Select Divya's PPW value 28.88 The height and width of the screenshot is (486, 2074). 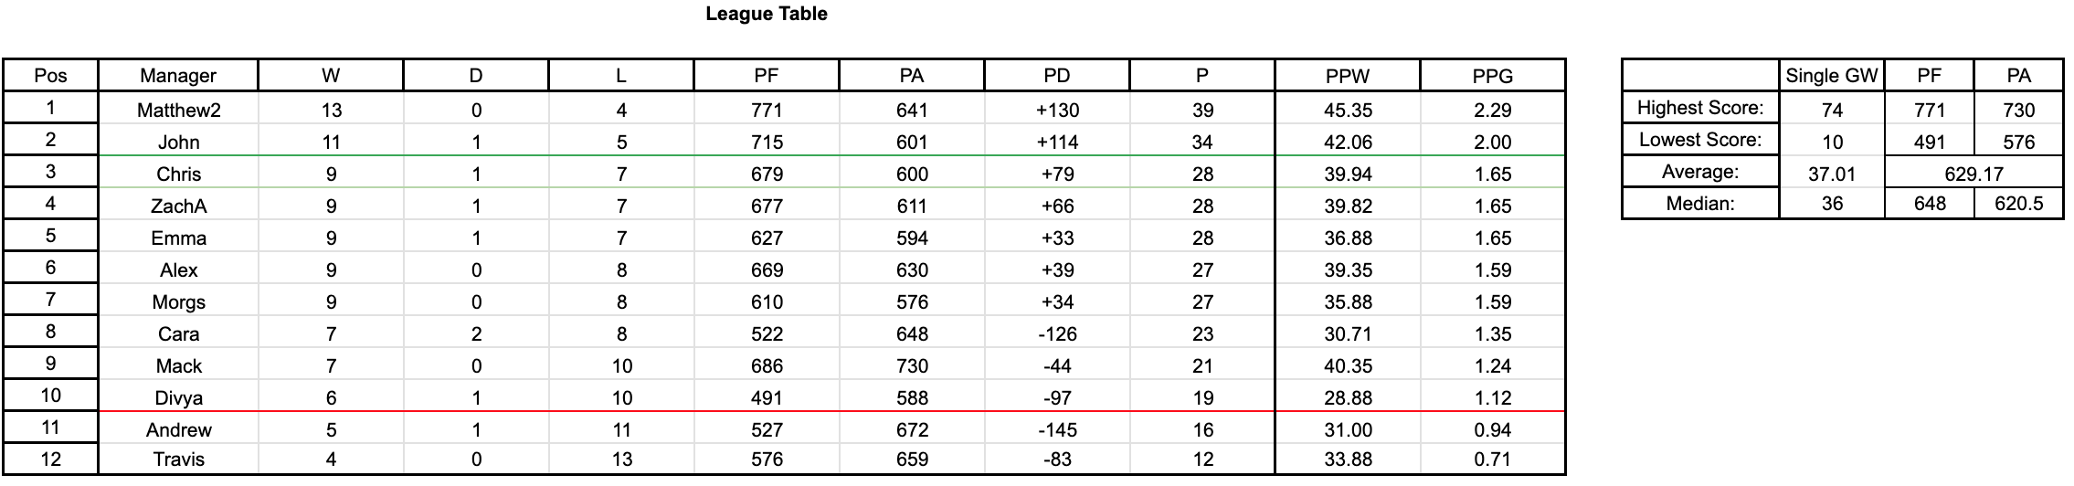[x=1348, y=398]
